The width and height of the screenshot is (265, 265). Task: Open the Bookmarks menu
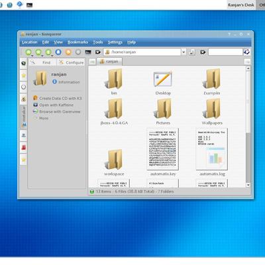point(78,42)
